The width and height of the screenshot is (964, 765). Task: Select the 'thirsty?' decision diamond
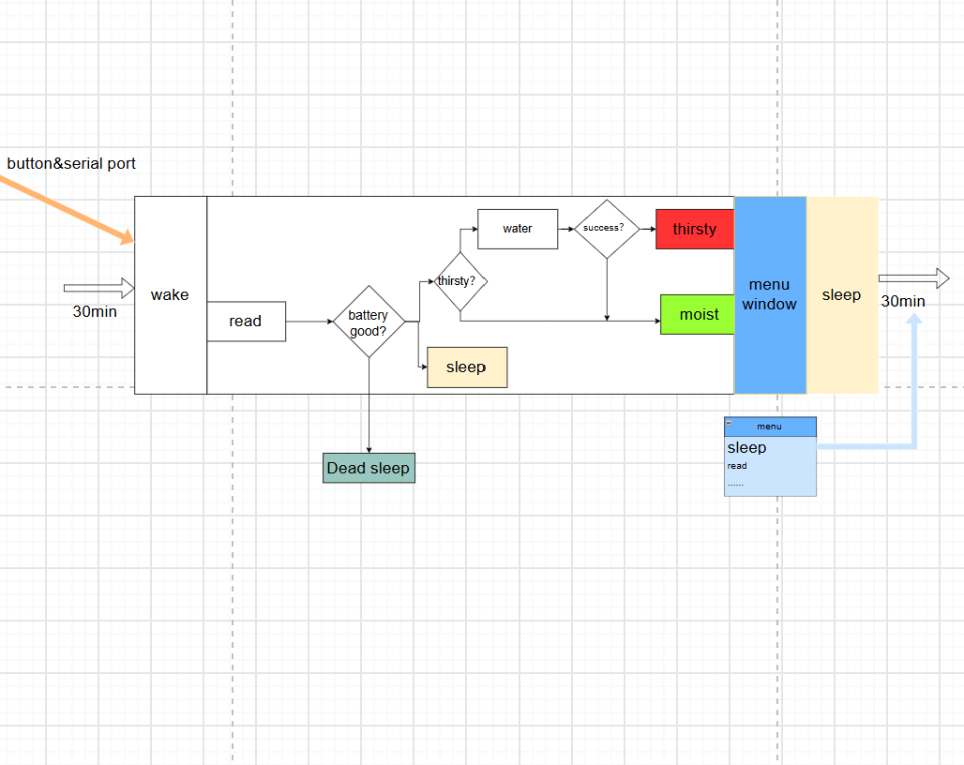point(460,281)
